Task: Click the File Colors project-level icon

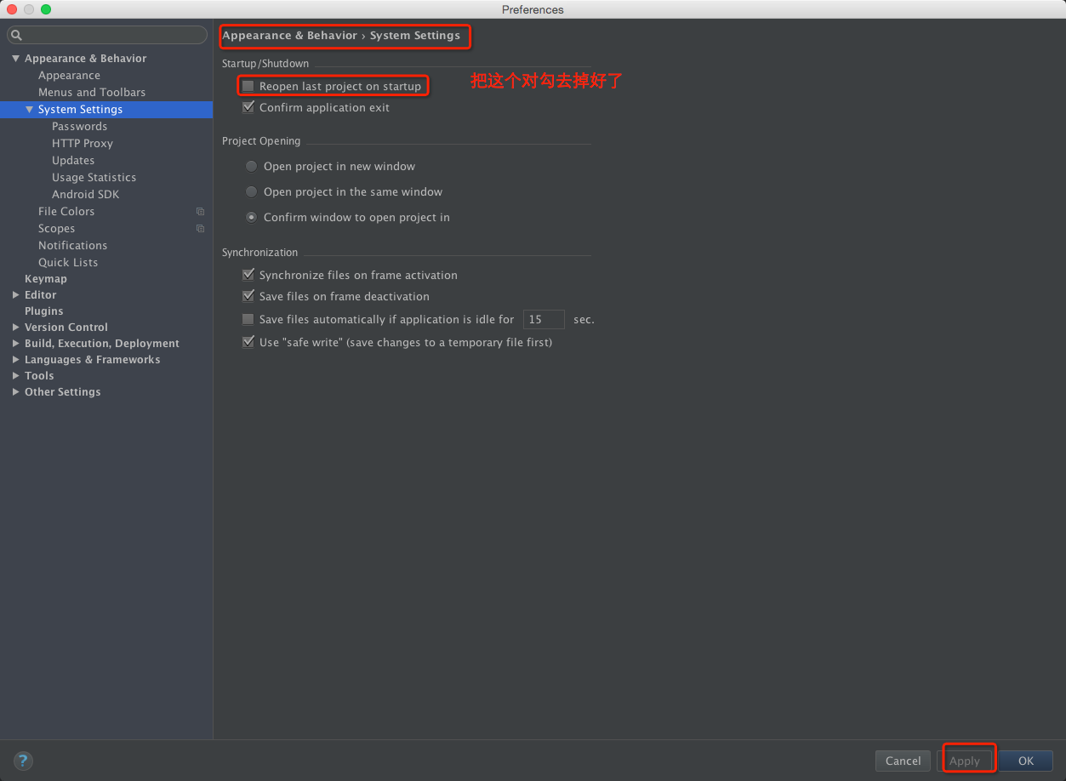Action: point(201,212)
